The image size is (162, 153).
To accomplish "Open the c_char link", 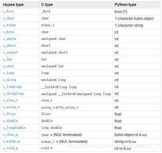I will click(9, 18).
